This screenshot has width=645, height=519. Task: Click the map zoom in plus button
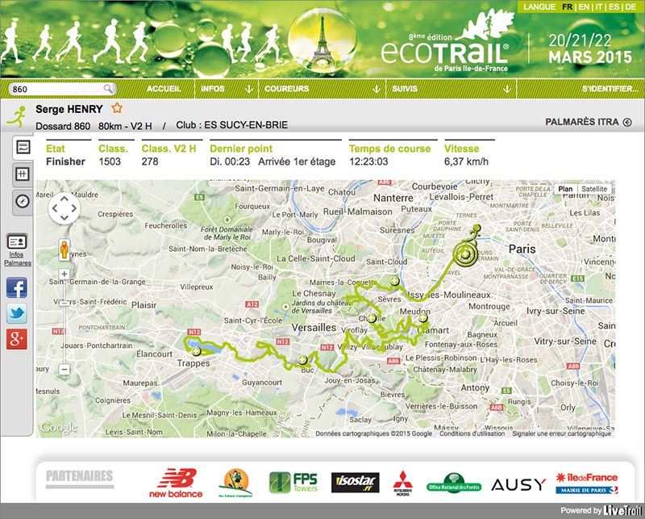coord(64,274)
